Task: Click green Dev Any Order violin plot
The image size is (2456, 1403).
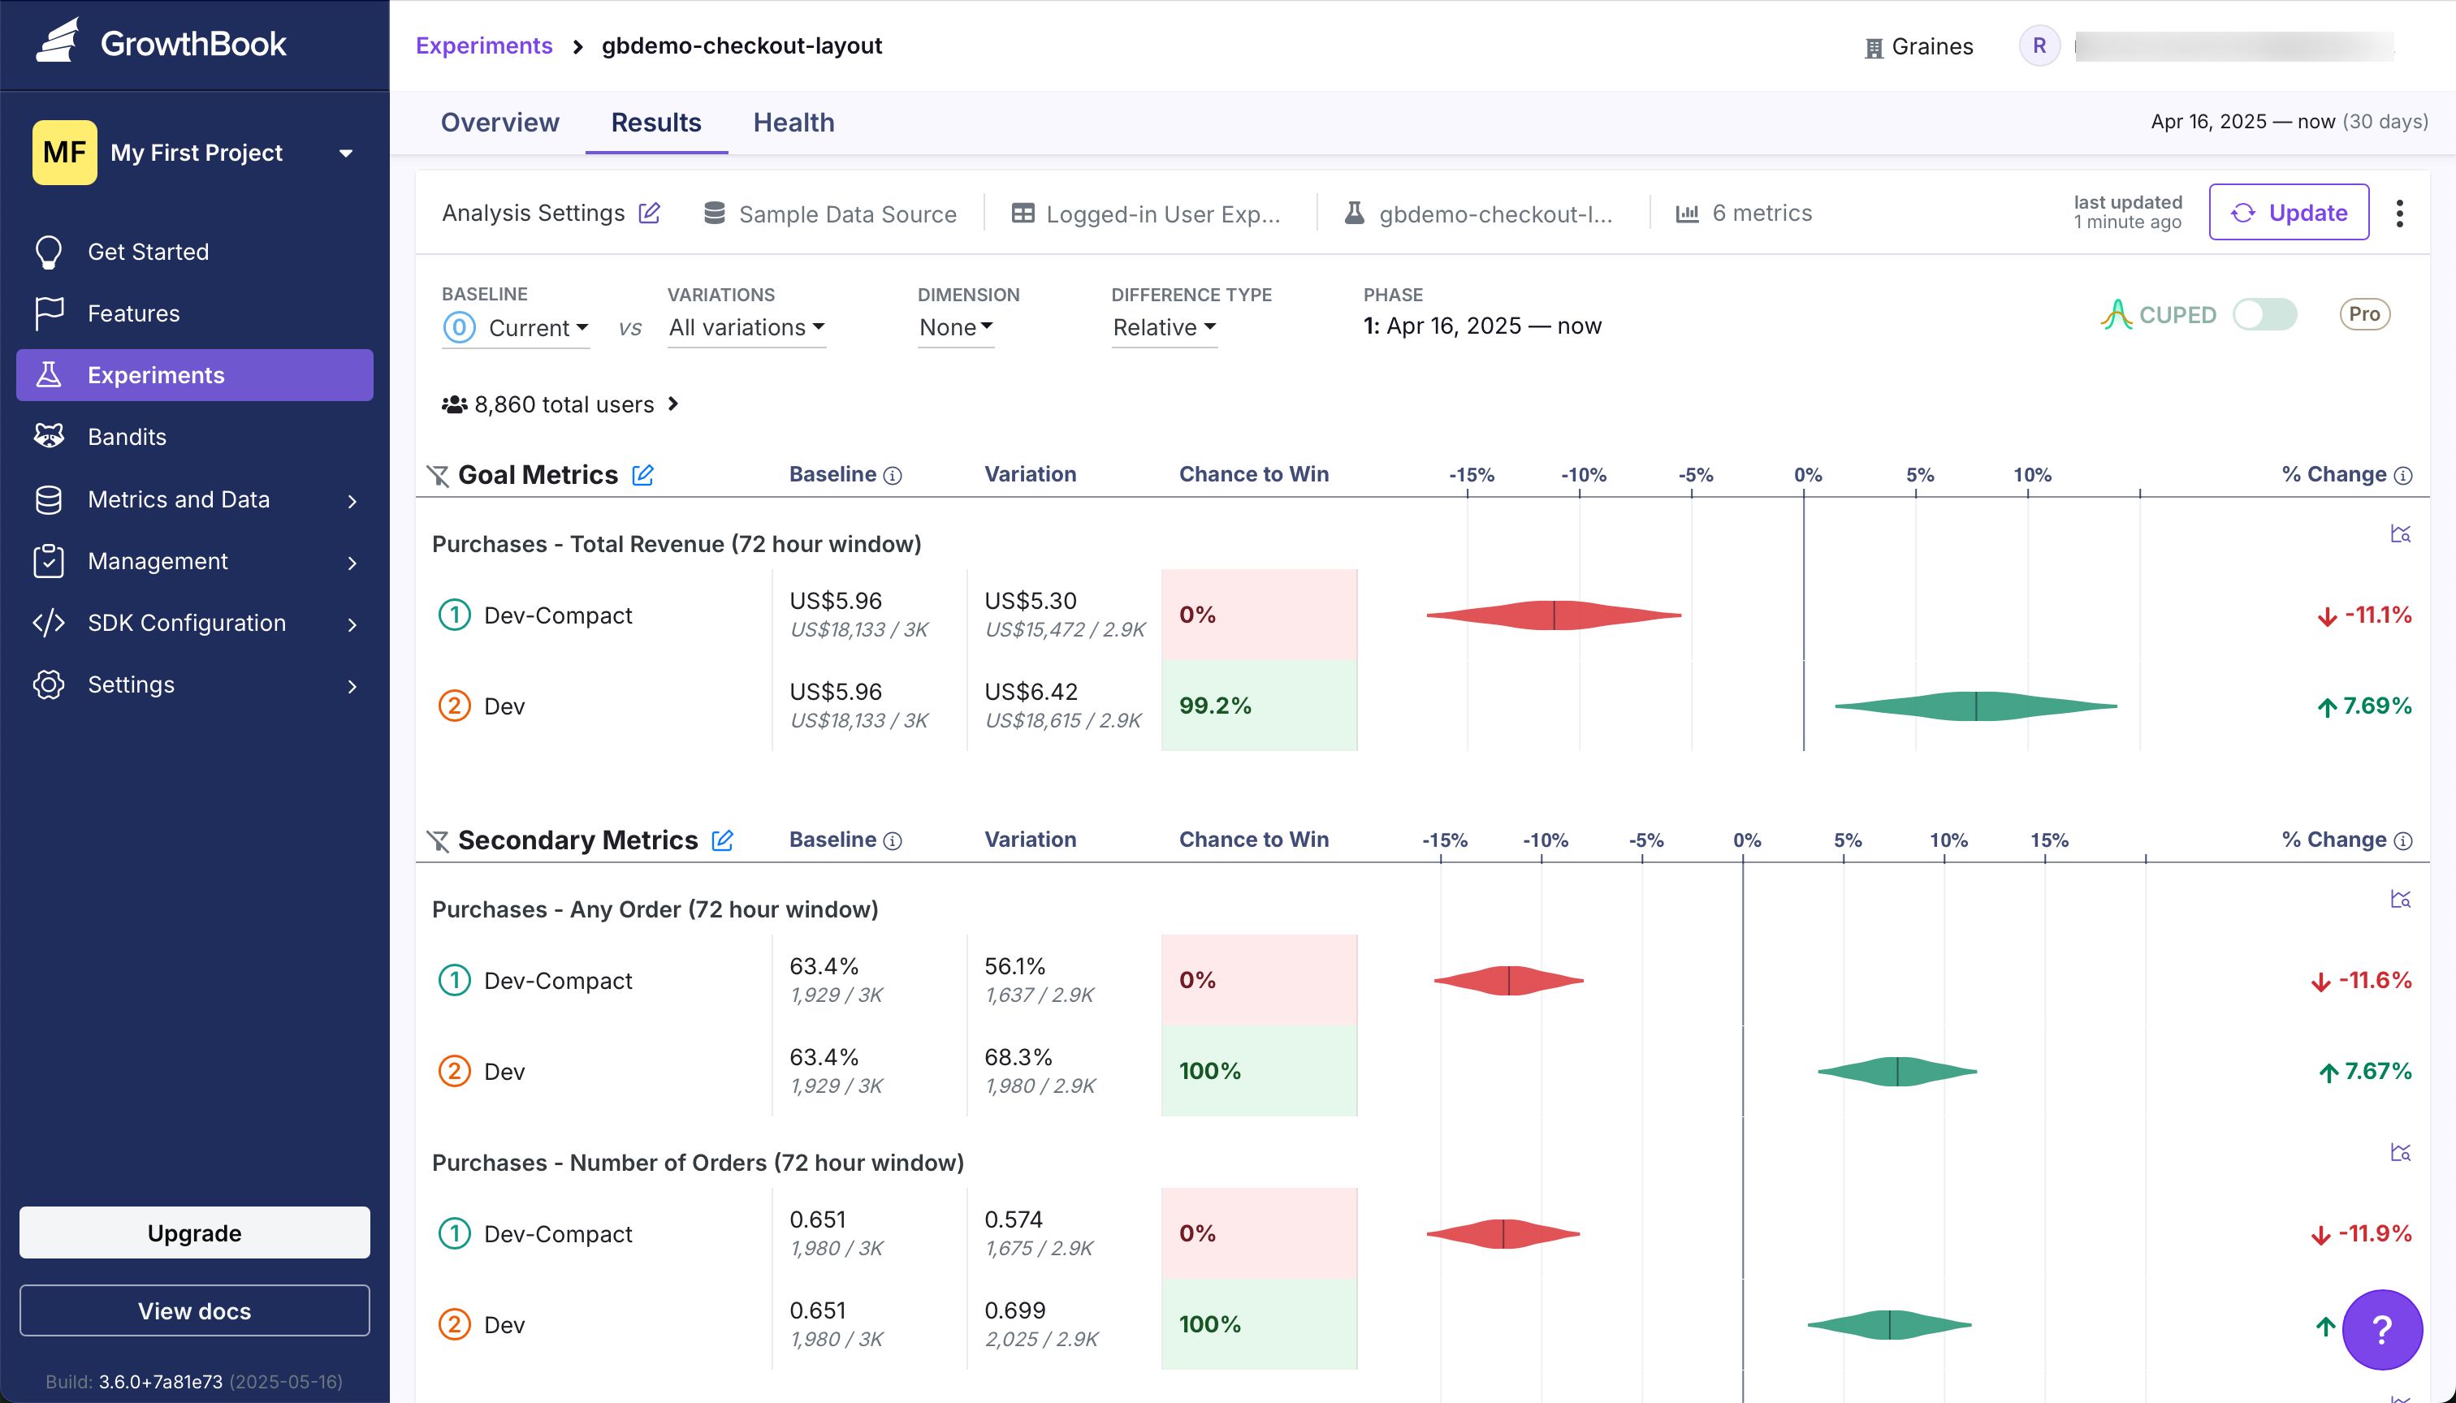Action: pyautogui.click(x=1897, y=1072)
